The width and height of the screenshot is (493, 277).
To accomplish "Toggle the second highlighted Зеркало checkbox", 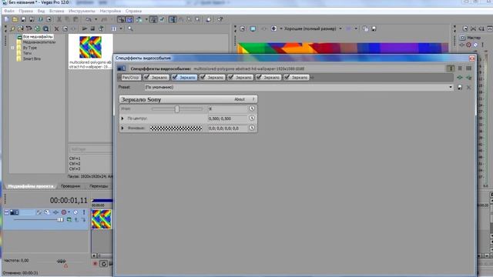I will 175,77.
